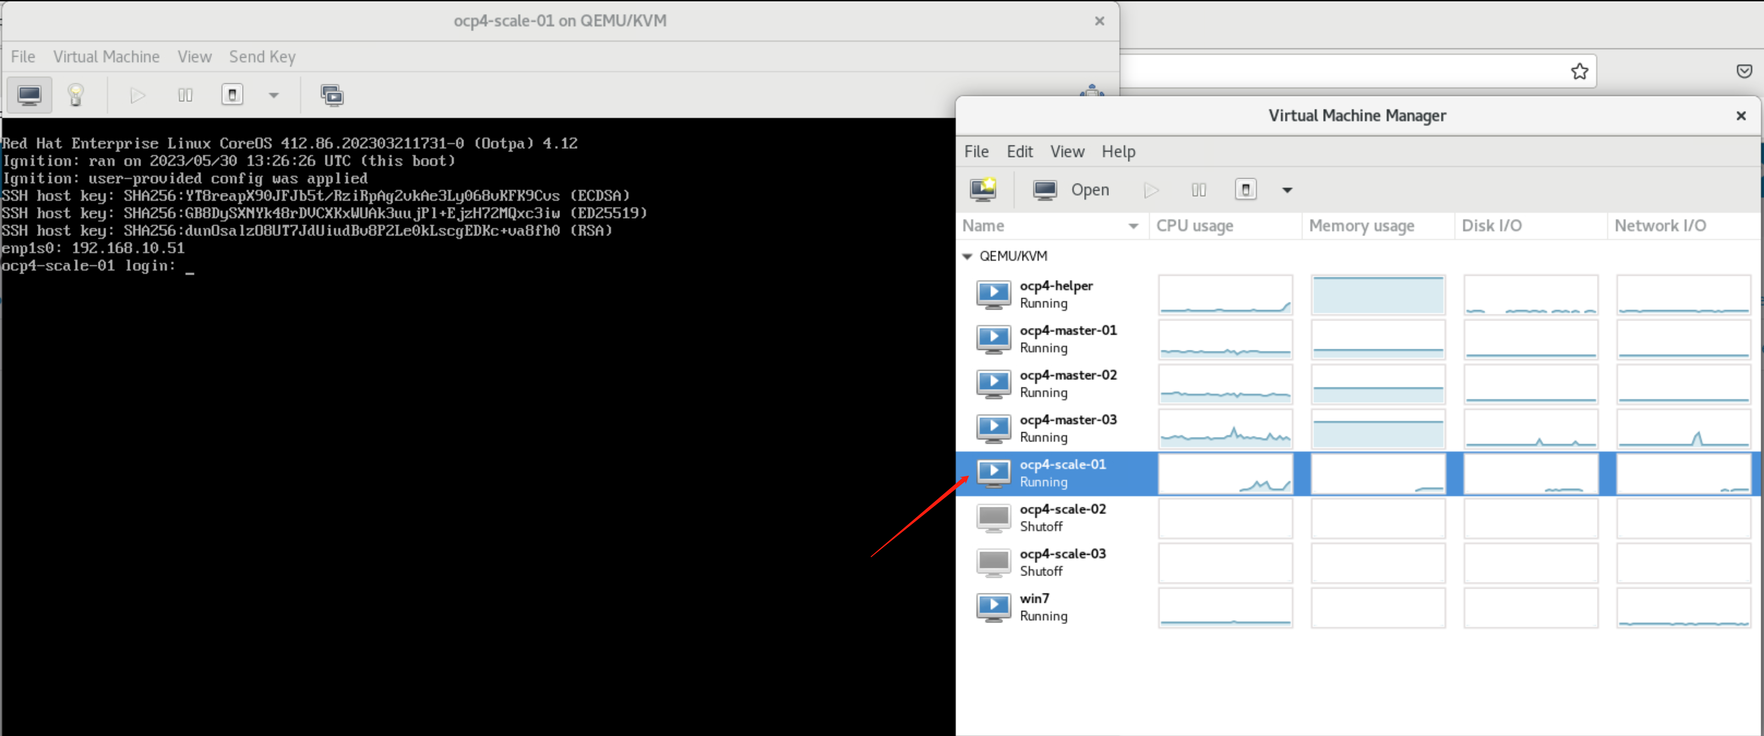The width and height of the screenshot is (1764, 736).
Task: Click pause icon in Virtual Machine Manager toolbar
Action: point(1198,189)
